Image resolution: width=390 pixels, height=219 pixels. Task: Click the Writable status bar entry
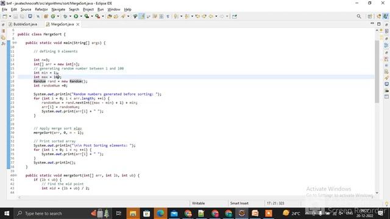[198, 203]
